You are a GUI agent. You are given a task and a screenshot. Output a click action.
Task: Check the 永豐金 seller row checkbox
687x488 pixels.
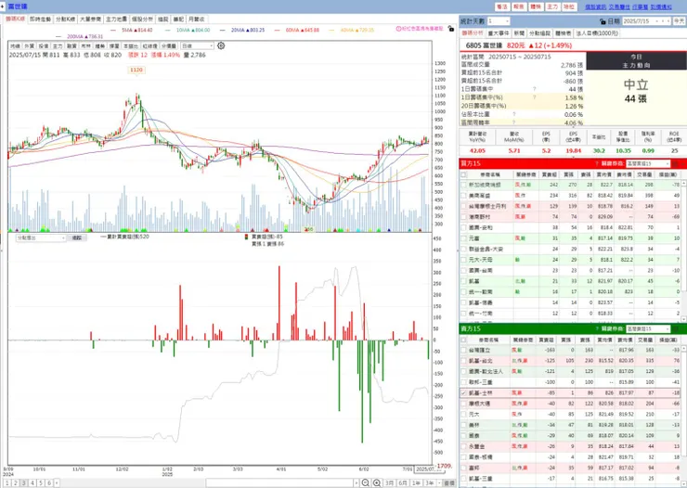point(463,446)
